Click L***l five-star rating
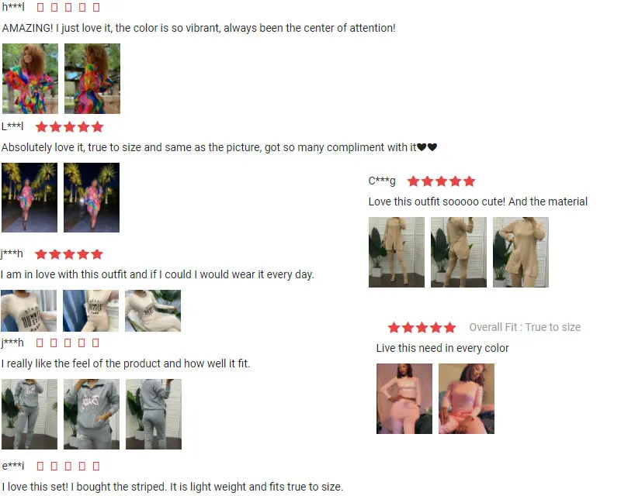Image resolution: width=621 pixels, height=496 pixels. 69,127
